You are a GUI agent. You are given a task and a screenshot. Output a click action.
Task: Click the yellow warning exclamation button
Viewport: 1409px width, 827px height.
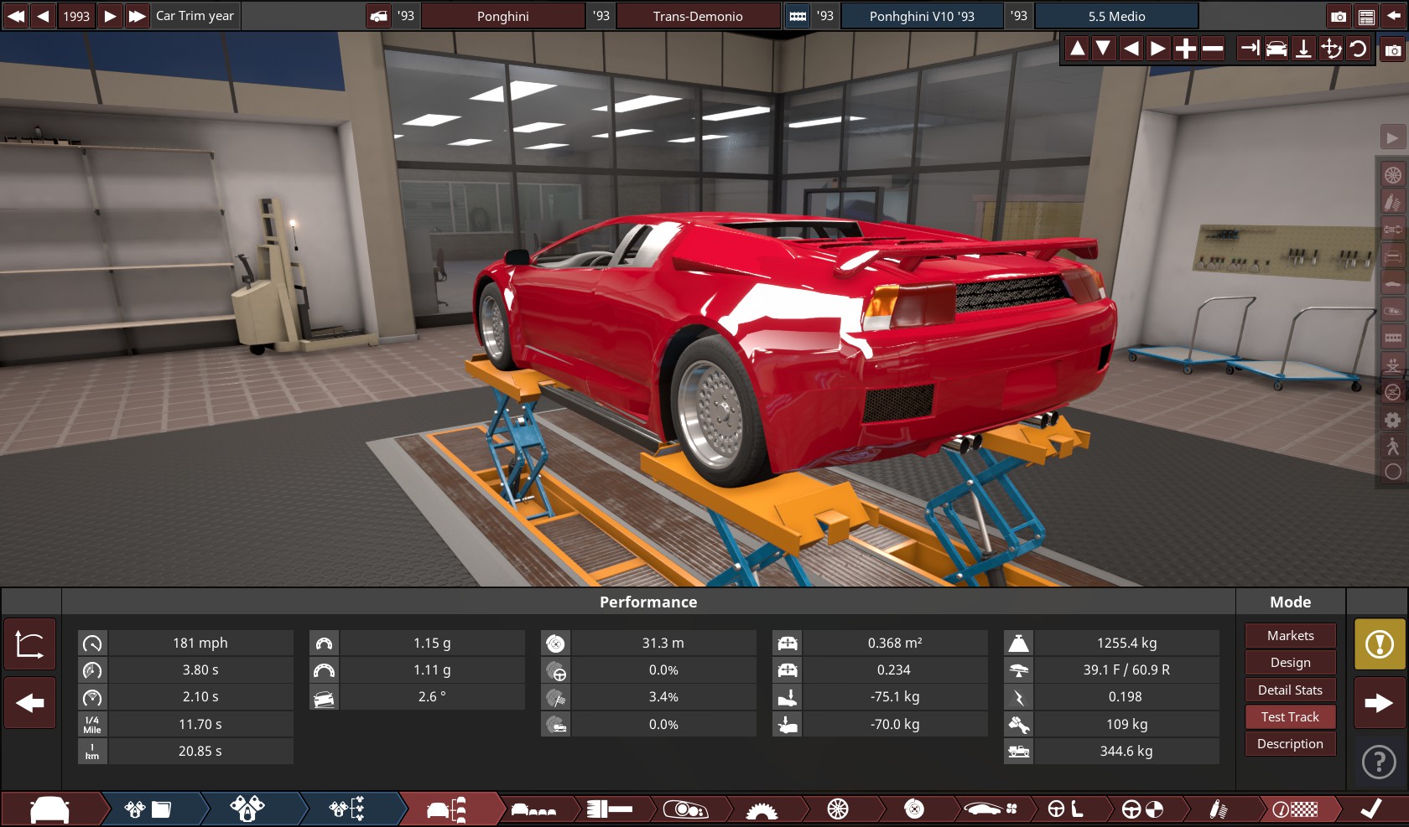[x=1380, y=644]
